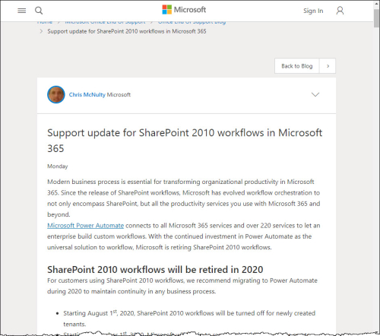This screenshot has width=380, height=336.
Task: Click the 'Monday' post date
Action: click(58, 166)
